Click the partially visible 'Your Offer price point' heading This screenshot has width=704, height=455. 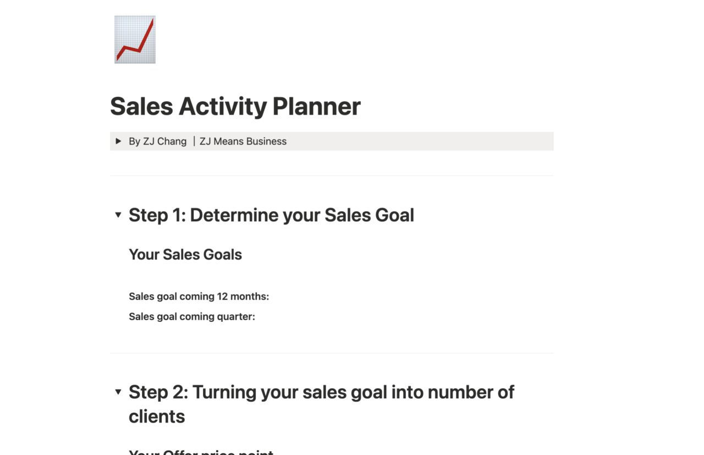[201, 452]
